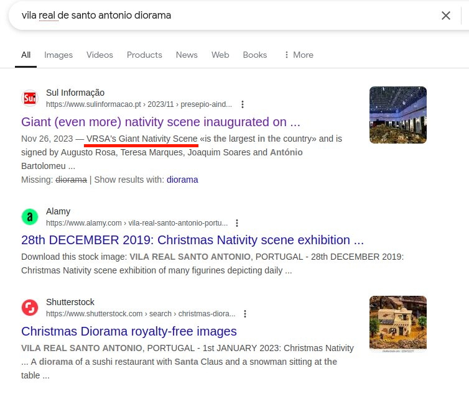Open three-dot options for Shutterstock result
Viewport: 469px width, 412px height.
[x=245, y=314]
